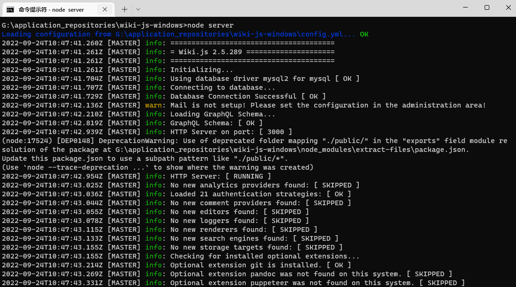This screenshot has height=287, width=516.
Task: Click the timestamp 2022-09-24T10:47:42.954Z
Action: pyautogui.click(x=52, y=176)
